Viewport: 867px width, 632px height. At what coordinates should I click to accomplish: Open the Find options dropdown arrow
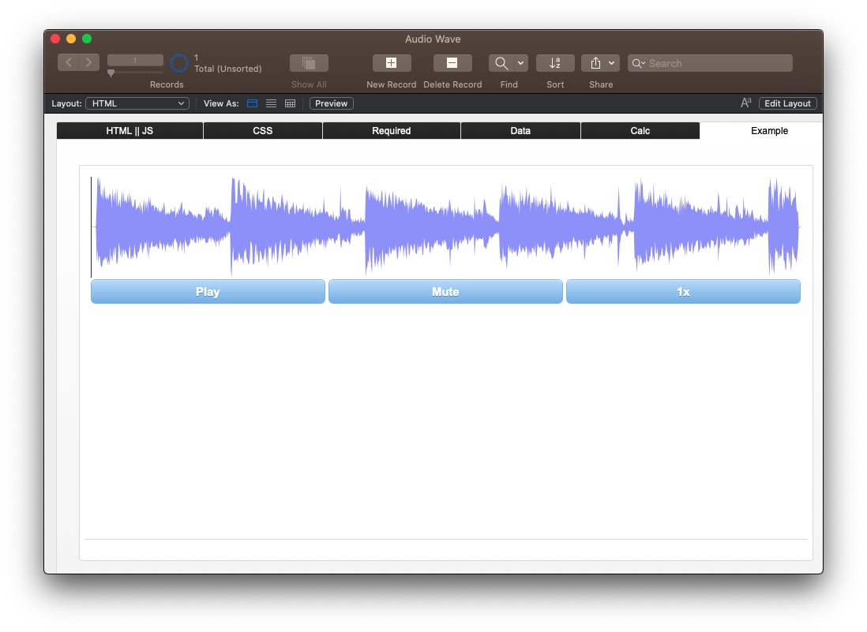coord(521,63)
